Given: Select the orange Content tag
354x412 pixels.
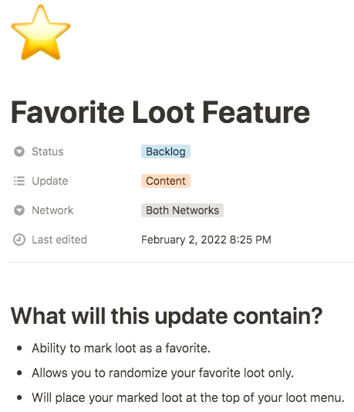Looking at the screenshot, I should [166, 181].
